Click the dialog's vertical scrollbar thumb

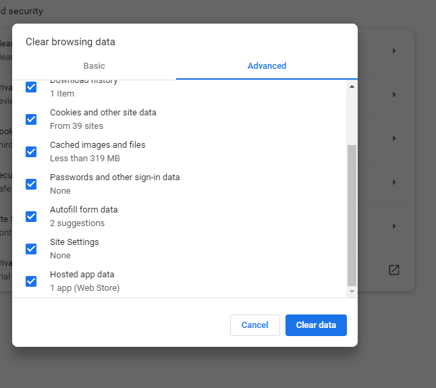coord(352,215)
